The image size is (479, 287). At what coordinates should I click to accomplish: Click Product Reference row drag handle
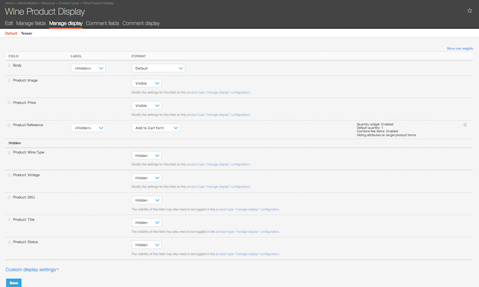(9, 125)
